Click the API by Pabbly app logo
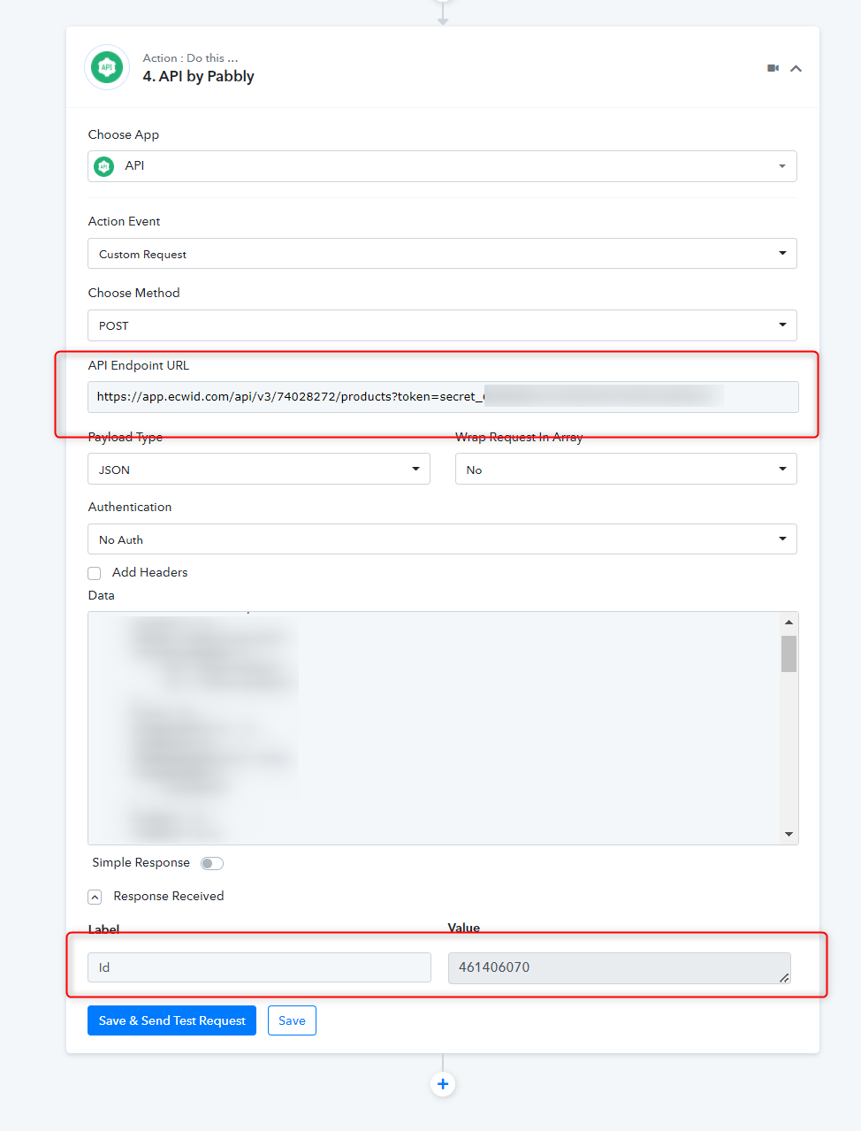 107,67
